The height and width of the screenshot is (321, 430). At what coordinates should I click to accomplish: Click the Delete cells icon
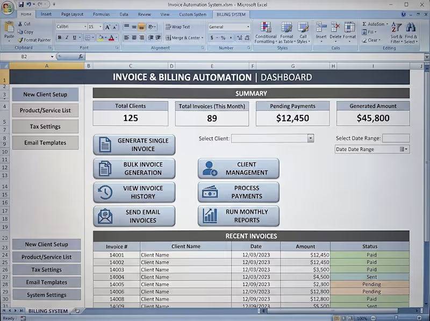[x=335, y=27]
